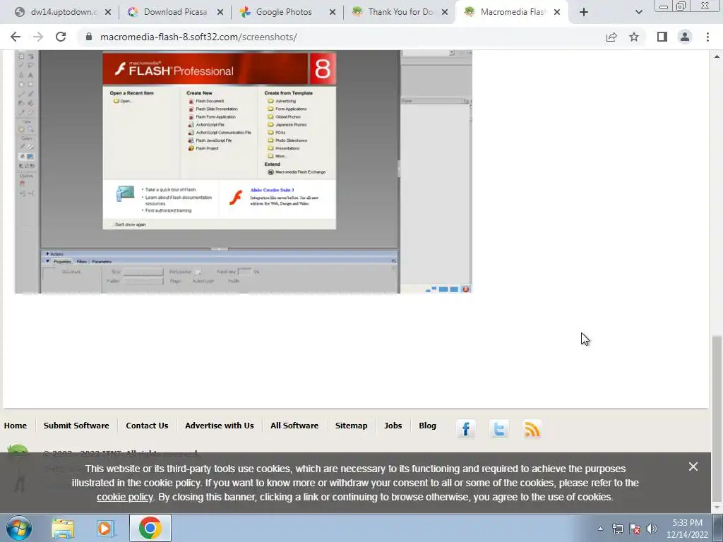Open the Chrome three-dot menu
This screenshot has height=542, width=723.
click(707, 37)
